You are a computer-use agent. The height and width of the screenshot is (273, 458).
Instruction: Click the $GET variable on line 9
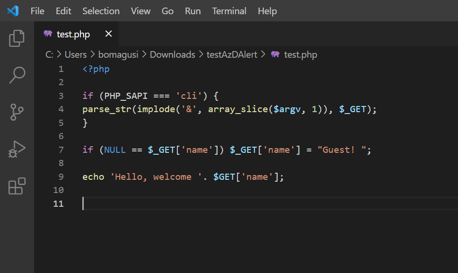point(224,176)
